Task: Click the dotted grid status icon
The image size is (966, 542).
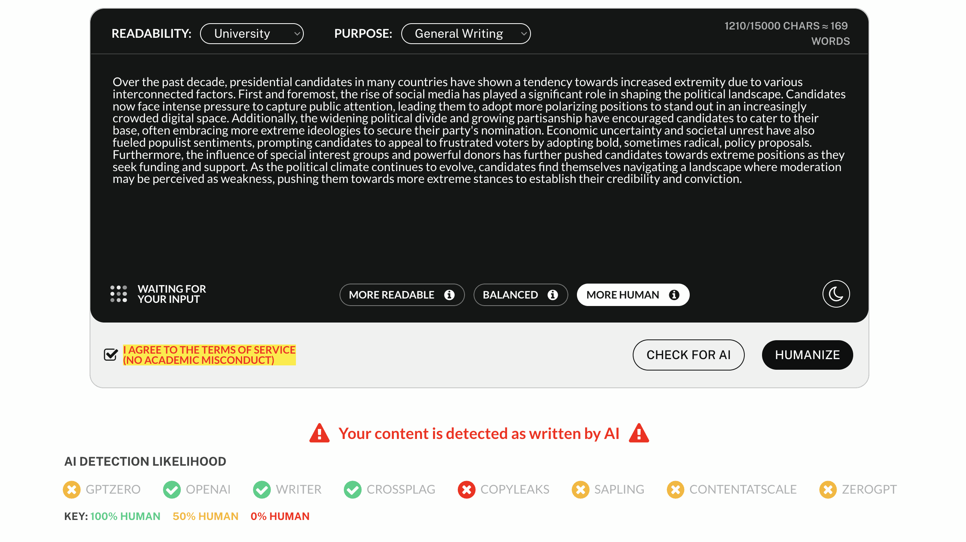Action: [118, 294]
